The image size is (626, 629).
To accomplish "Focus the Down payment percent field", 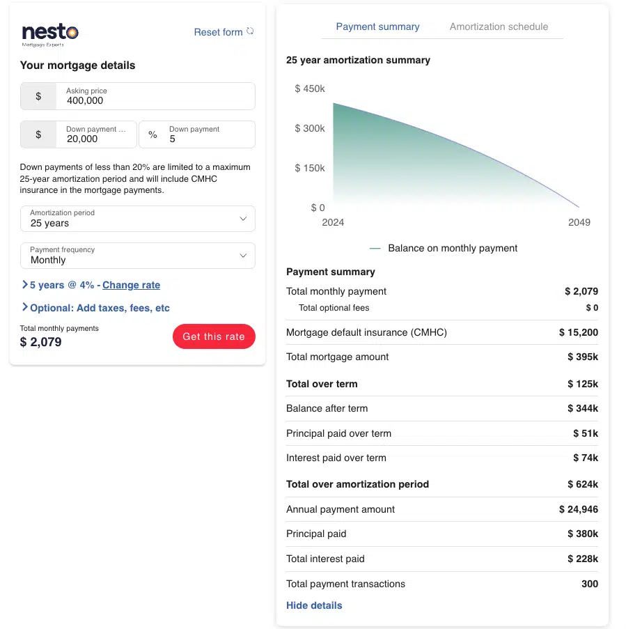I will tap(197, 134).
